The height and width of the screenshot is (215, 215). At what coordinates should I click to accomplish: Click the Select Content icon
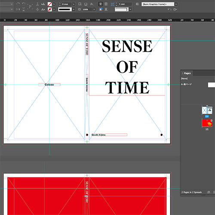coord(37,9)
